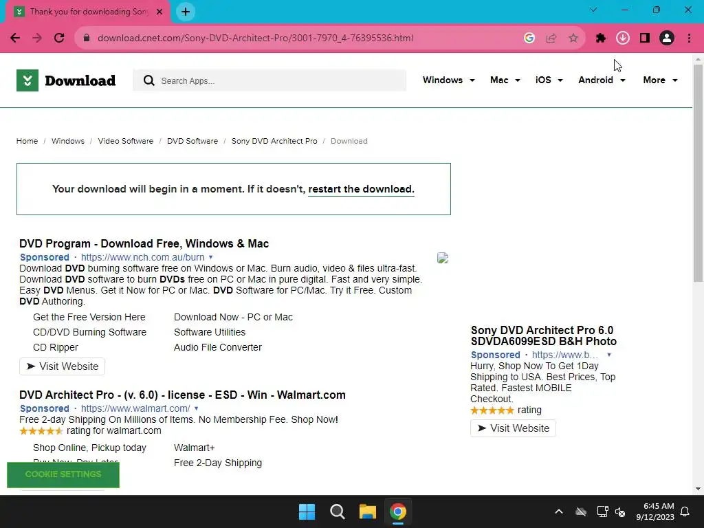Open the Video Software breadcrumb

pos(126,141)
